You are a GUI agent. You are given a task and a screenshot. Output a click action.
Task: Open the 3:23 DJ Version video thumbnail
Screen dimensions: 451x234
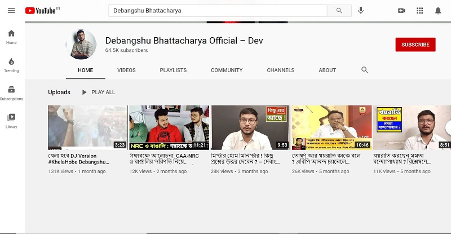point(87,127)
